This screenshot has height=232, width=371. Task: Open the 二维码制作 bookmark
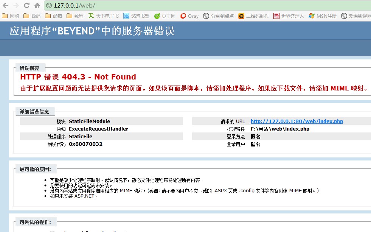coord(254,16)
